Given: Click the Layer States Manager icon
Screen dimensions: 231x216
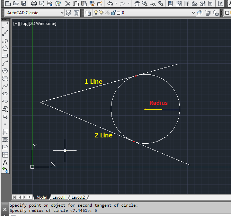Looking at the screenshot, I should coord(216,13).
